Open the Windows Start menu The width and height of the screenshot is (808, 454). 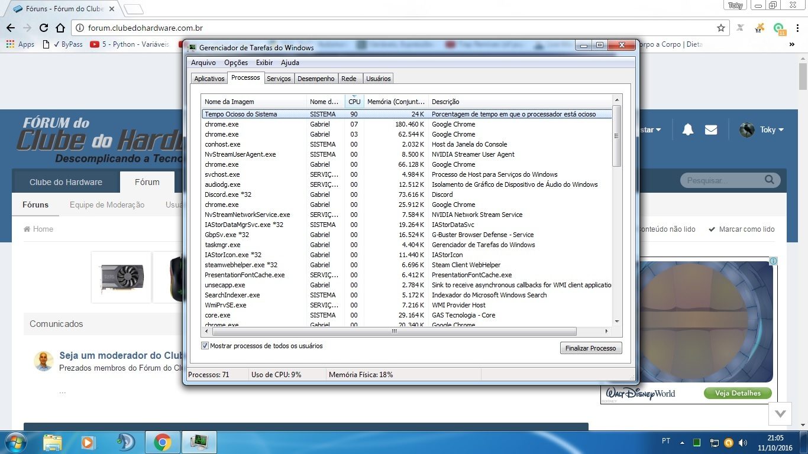point(15,442)
